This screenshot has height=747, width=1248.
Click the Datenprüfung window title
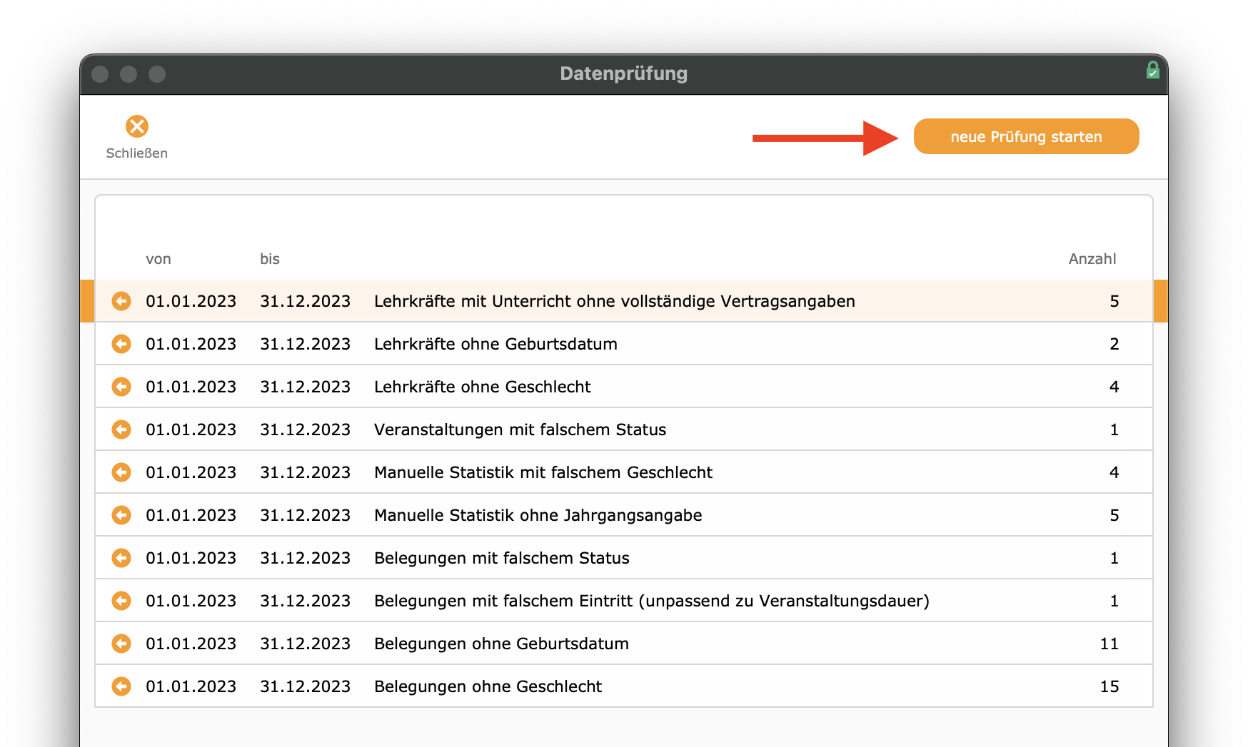click(624, 73)
